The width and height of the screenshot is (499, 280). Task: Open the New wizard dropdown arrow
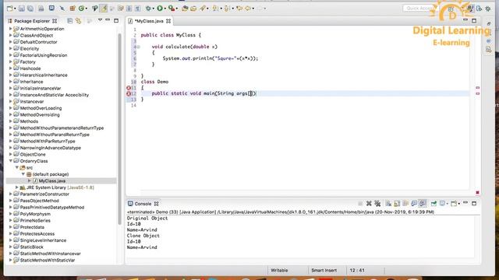coord(15,9)
